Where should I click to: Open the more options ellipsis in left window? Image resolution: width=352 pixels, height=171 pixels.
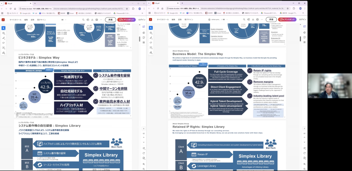click(101, 20)
